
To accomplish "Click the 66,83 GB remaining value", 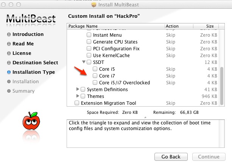I will 189,112.
